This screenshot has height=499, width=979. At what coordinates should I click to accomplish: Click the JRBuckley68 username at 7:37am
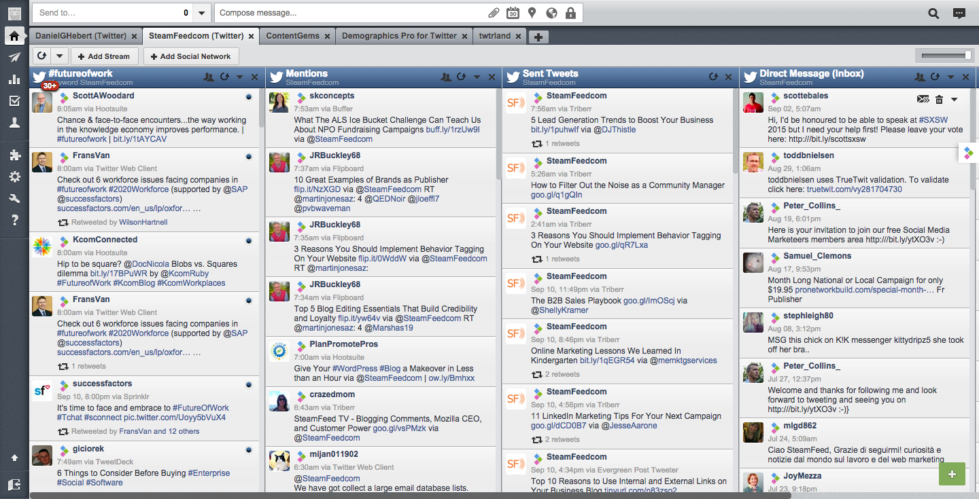(335, 155)
